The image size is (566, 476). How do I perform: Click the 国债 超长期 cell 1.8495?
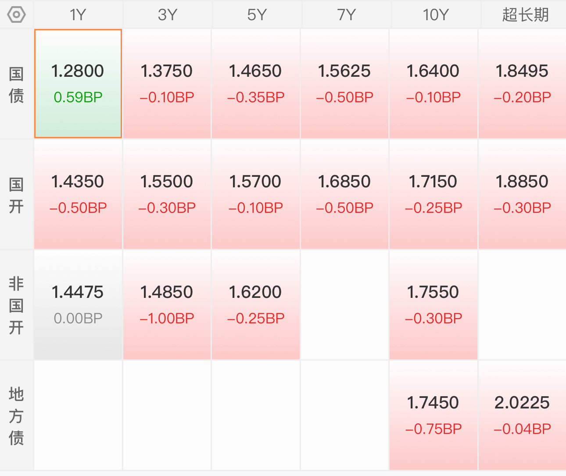click(x=522, y=84)
